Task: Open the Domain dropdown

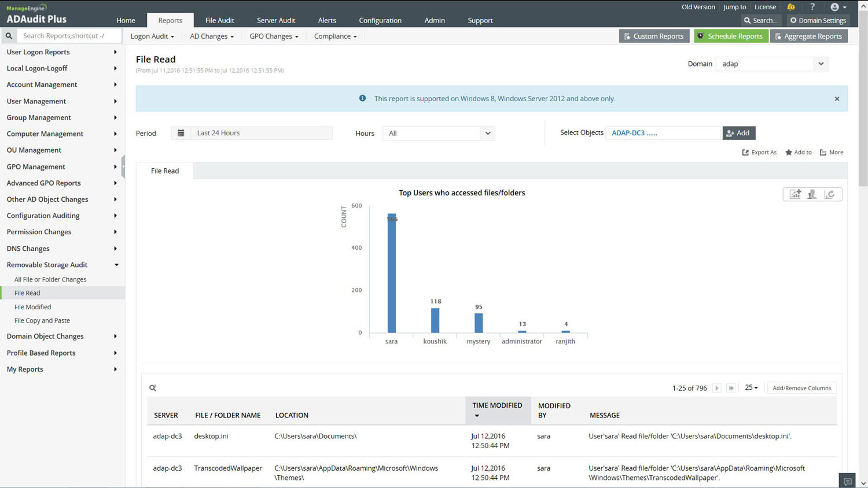Action: point(821,64)
